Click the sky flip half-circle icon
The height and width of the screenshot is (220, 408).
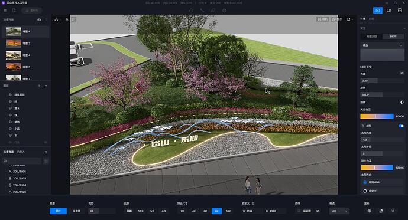pyautogui.click(x=401, y=103)
